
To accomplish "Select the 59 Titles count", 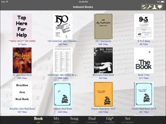I will pyautogui.click(x=103, y=78).
